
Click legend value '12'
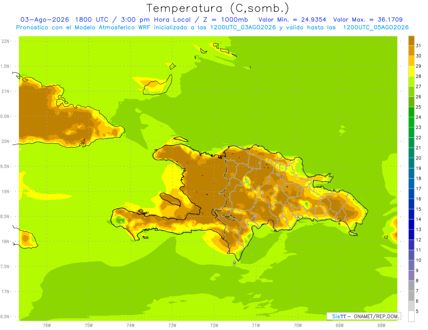tap(419, 240)
